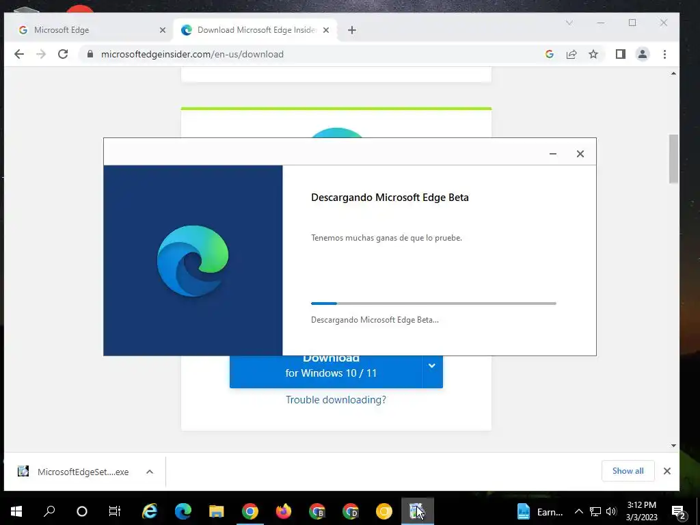
Task: Minimize the Chrome window
Action: coord(601,23)
